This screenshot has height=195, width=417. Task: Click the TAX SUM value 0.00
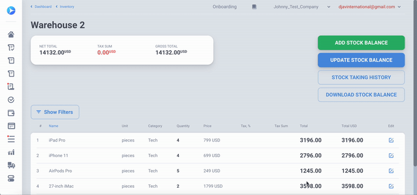[x=106, y=53]
